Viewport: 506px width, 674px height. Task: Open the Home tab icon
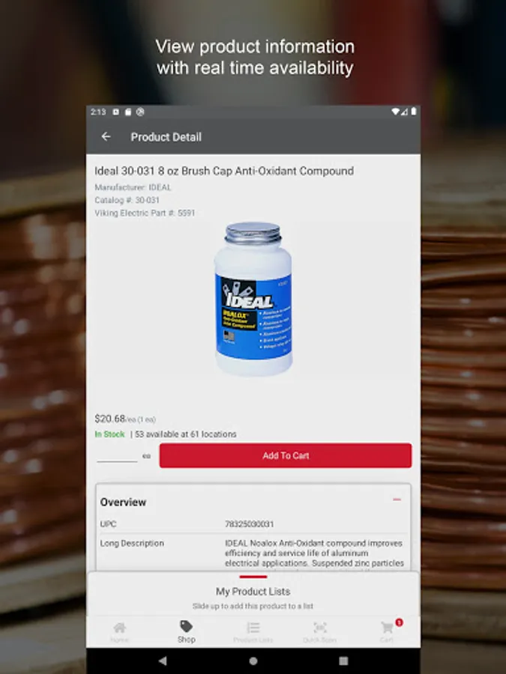pyautogui.click(x=120, y=628)
